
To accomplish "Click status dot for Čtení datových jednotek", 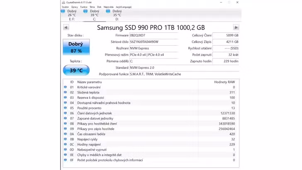I will click(66, 113).
